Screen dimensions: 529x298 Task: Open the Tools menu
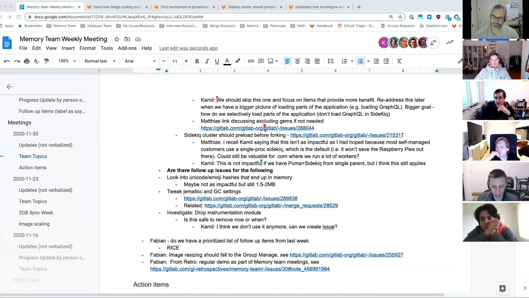[107, 48]
